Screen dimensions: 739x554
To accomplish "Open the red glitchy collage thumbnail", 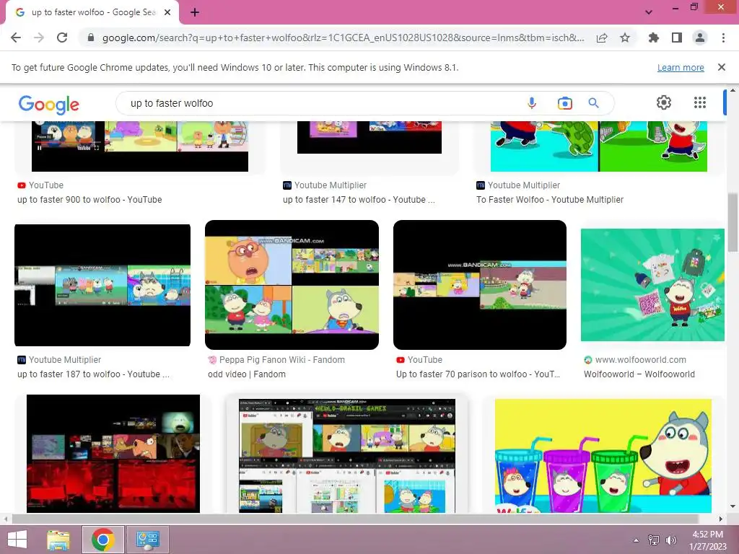I will 113,454.
